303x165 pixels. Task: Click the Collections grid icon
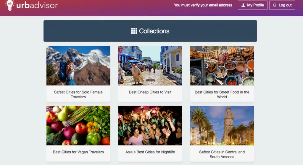pos(134,31)
